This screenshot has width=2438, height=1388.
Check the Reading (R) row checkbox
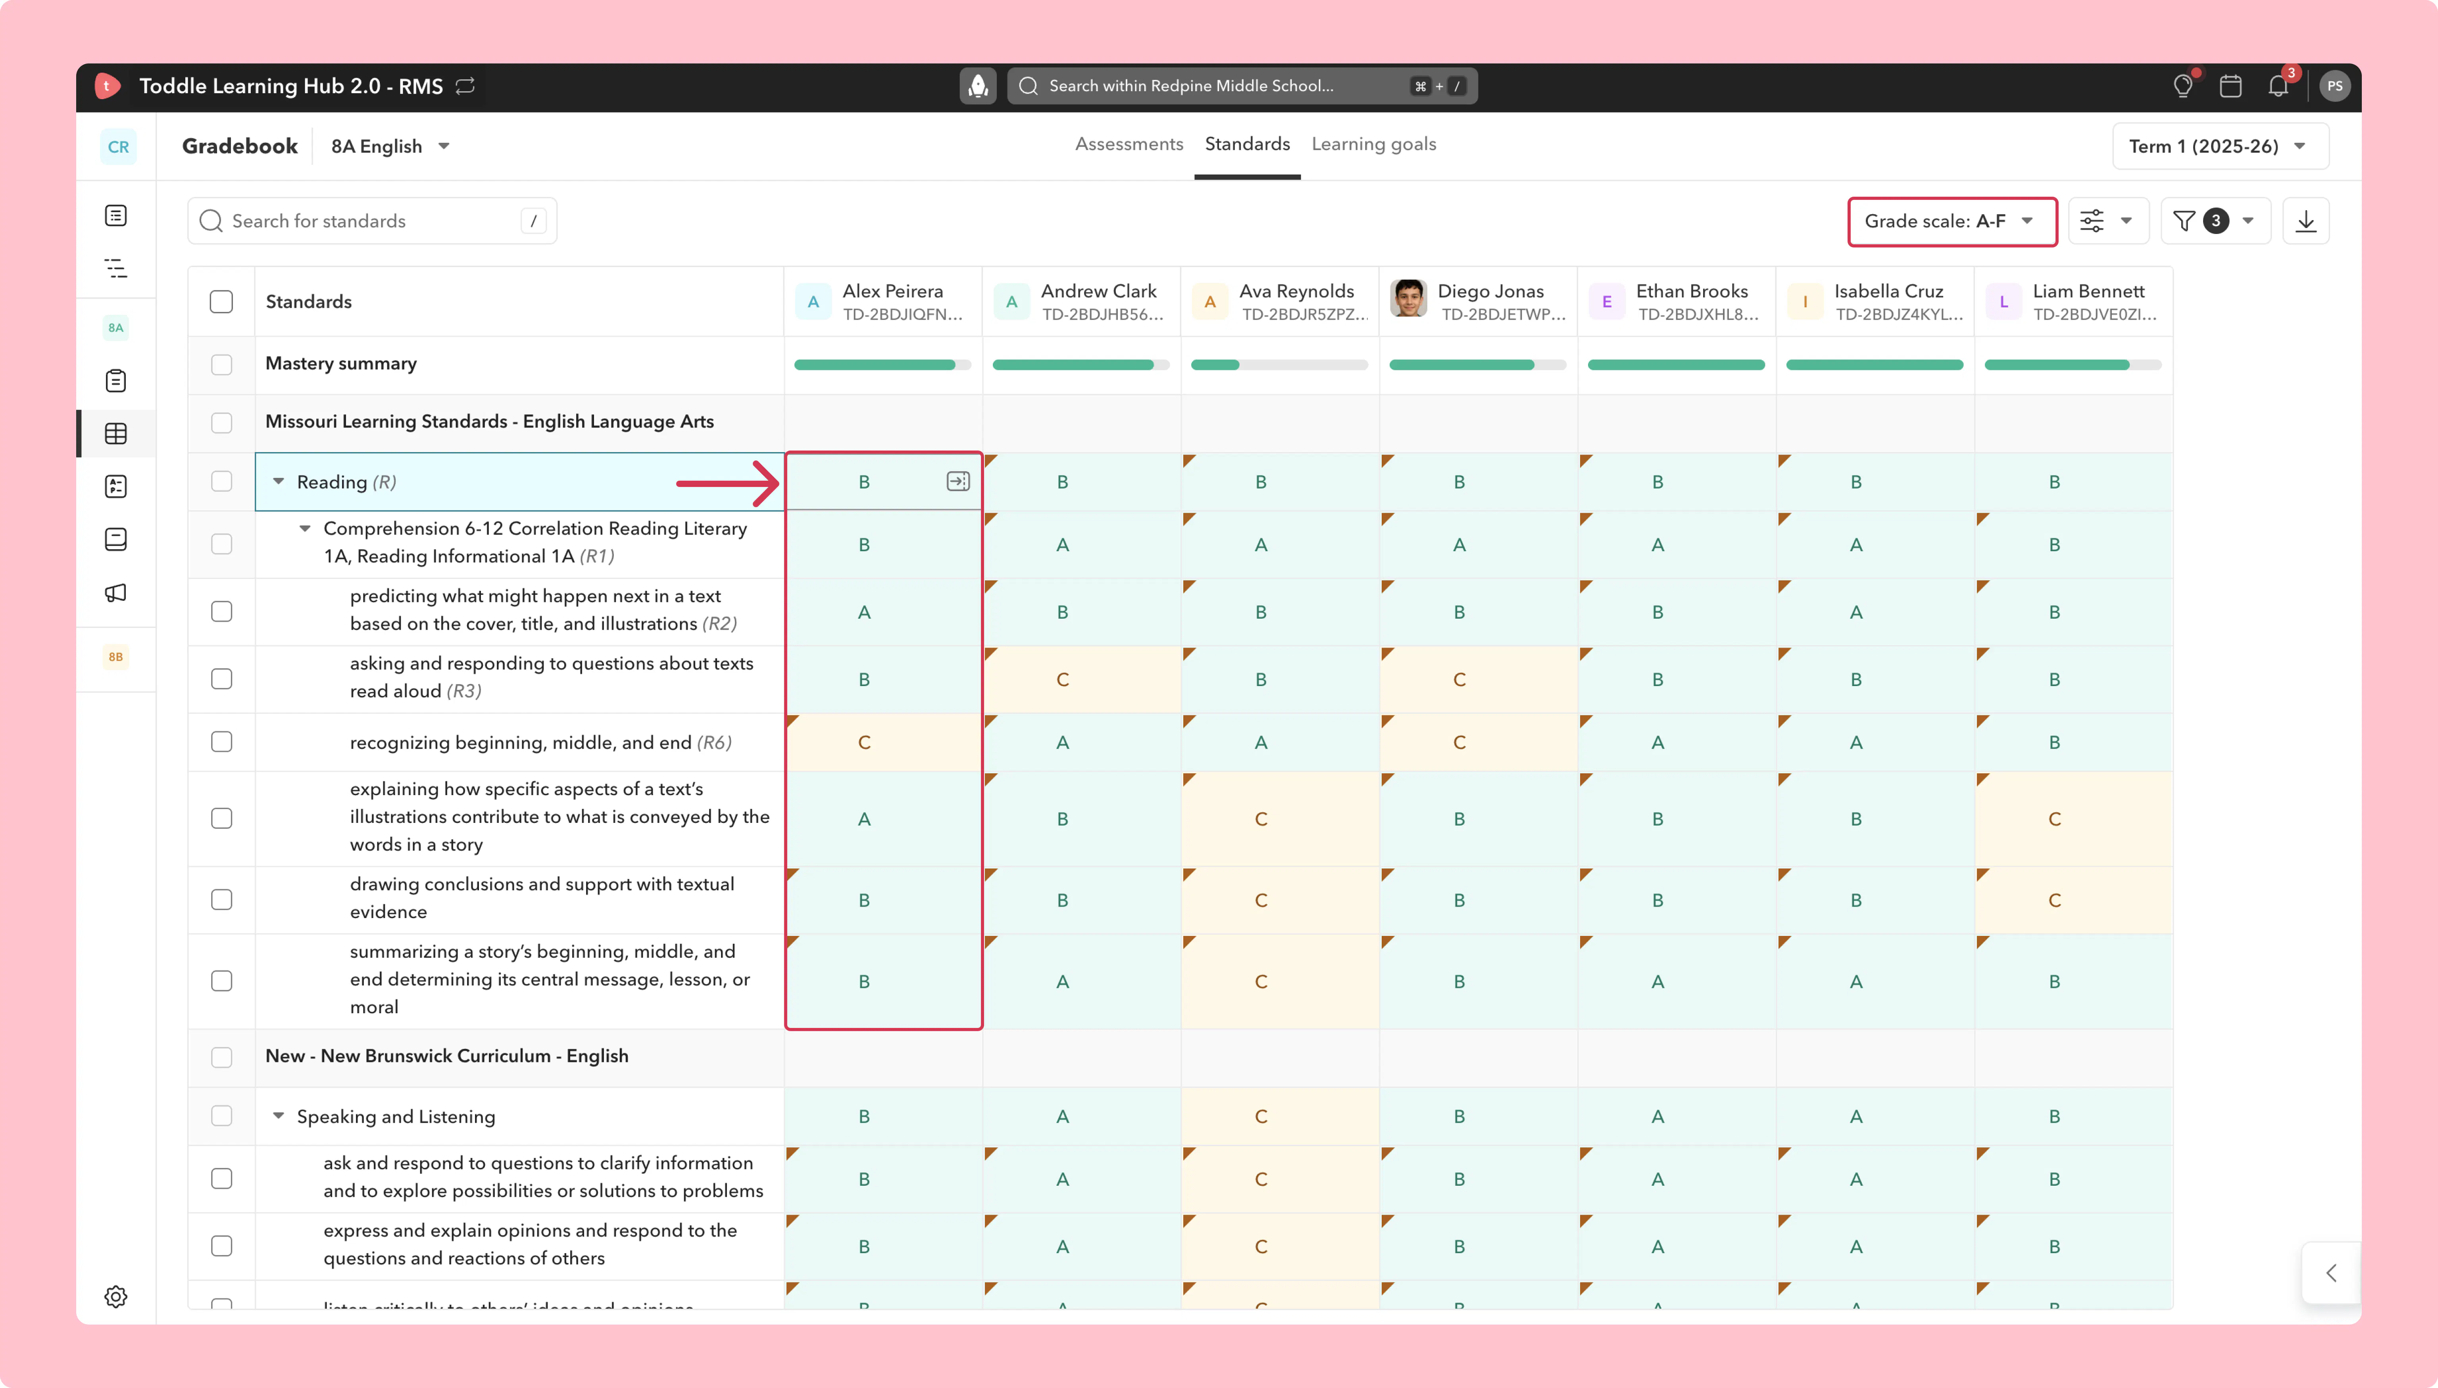[221, 481]
